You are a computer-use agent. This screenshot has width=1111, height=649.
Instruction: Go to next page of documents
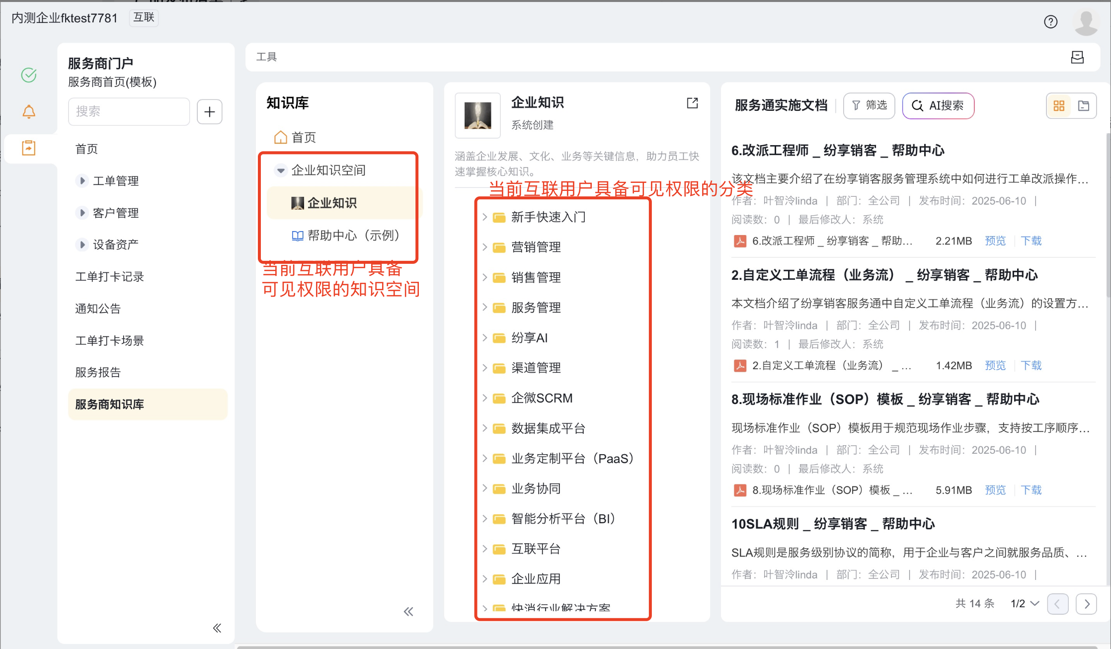[x=1086, y=604]
